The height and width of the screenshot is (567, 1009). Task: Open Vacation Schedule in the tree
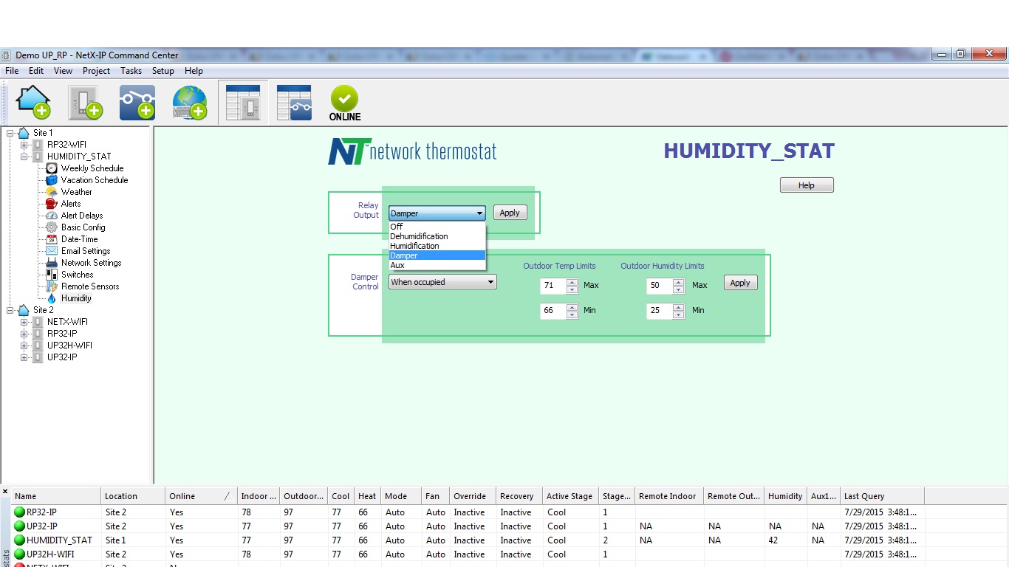(95, 180)
